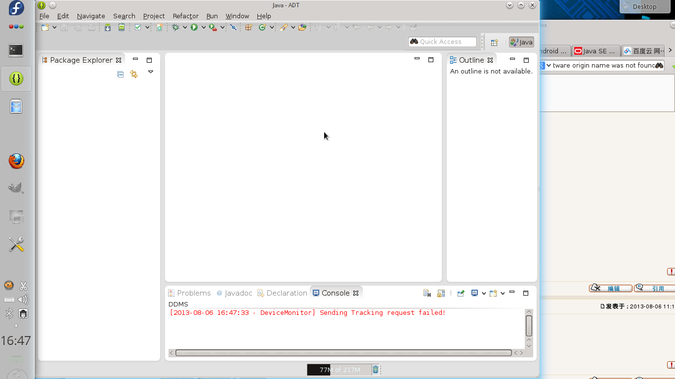This screenshot has width=675, height=379.
Task: Expand the Lint check dropdown arrow
Action: pos(147,28)
